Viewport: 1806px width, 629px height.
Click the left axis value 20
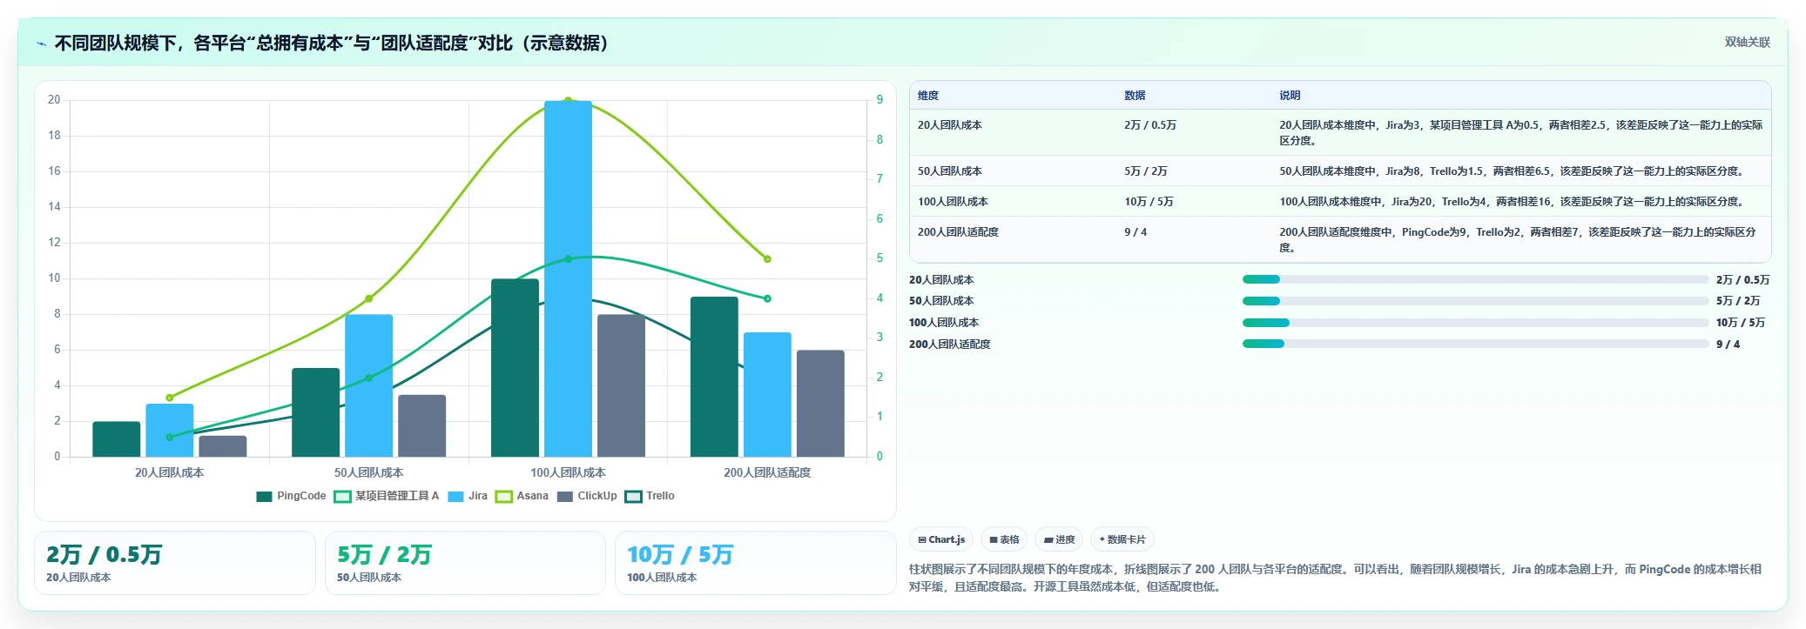(x=54, y=100)
